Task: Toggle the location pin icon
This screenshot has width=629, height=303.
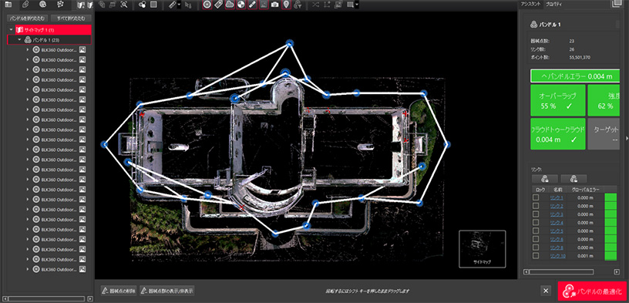Action: pos(286,5)
